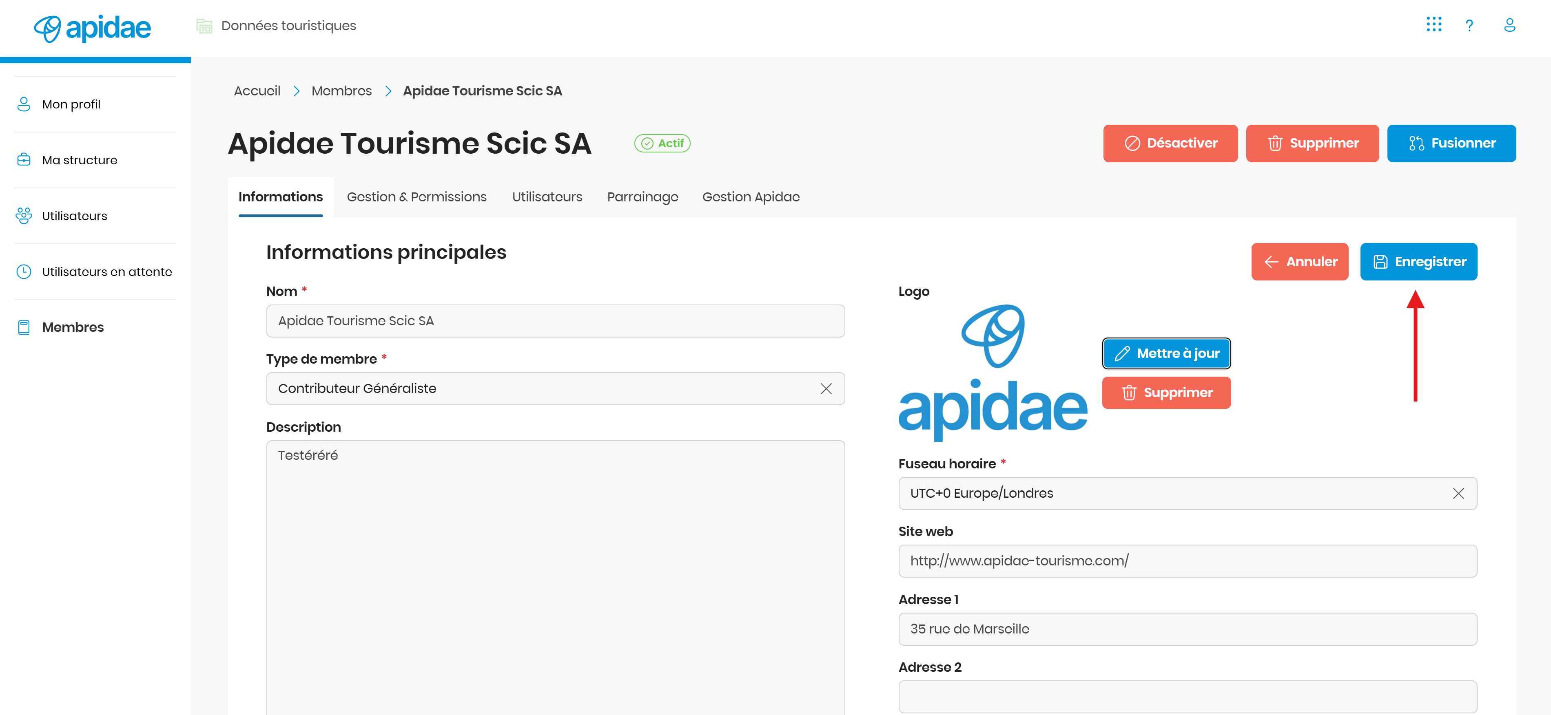Image resolution: width=1551 pixels, height=715 pixels.
Task: Click the top Supprimer member button
Action: (1312, 143)
